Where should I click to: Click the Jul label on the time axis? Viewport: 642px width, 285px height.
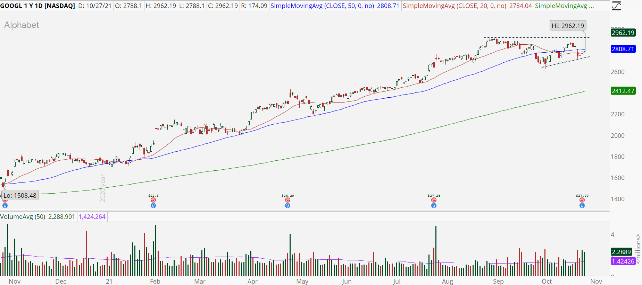[x=397, y=281]
